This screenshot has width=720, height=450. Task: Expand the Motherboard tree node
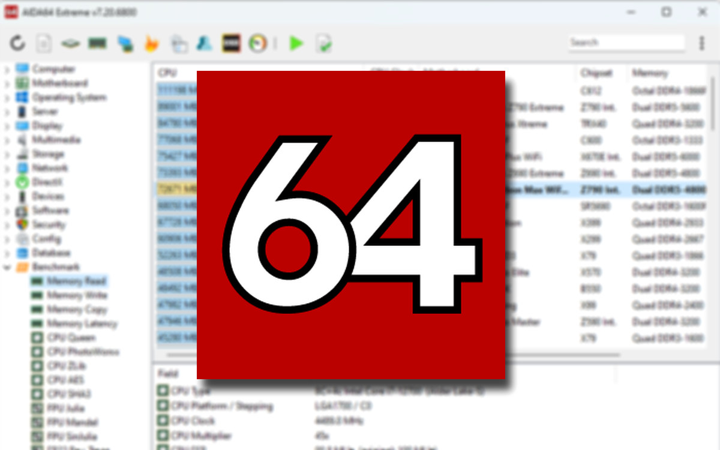(x=6, y=83)
